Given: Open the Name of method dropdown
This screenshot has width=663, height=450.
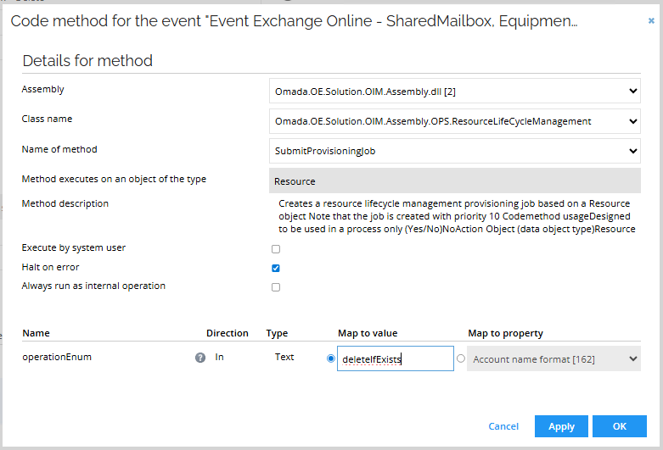Looking at the screenshot, I should tap(454, 151).
